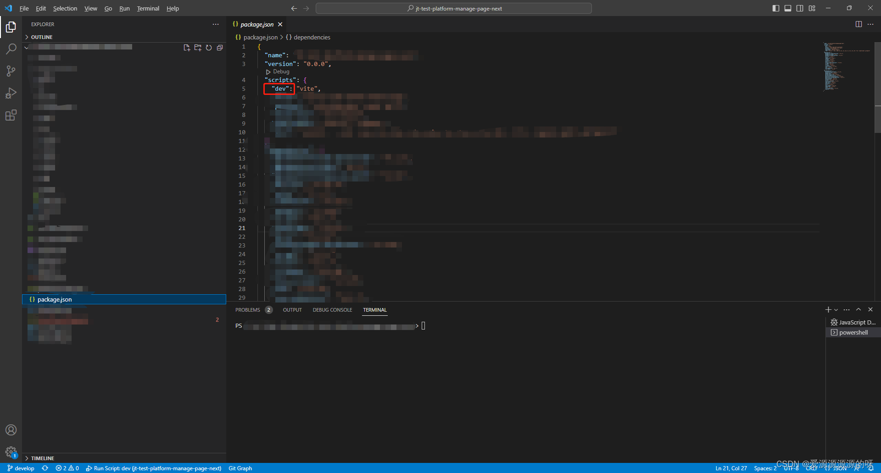Maximize the terminal panel size
This screenshot has height=473, width=881.
click(x=859, y=310)
